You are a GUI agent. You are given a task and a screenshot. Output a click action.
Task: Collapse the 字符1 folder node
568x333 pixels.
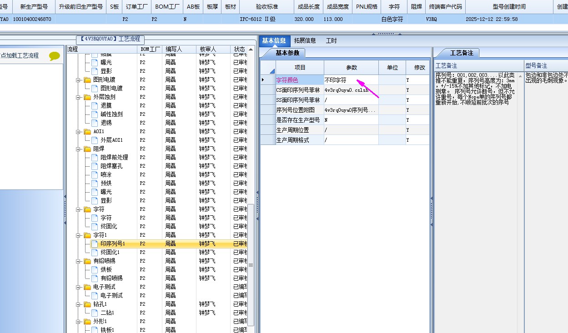(78, 235)
